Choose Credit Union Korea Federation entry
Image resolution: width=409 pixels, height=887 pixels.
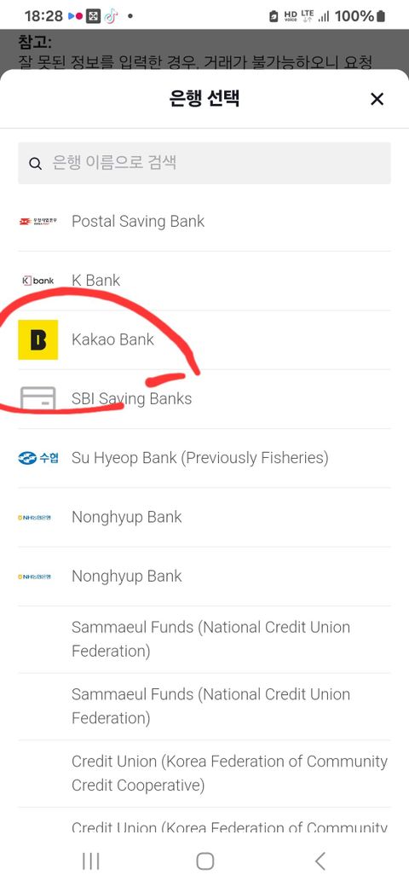click(204, 774)
